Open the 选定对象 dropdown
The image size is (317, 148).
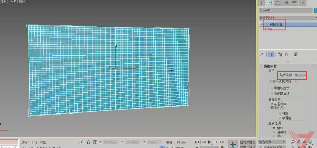coord(272,142)
